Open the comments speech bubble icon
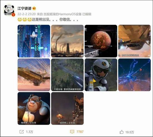153x137 pixels. (x=72, y=132)
